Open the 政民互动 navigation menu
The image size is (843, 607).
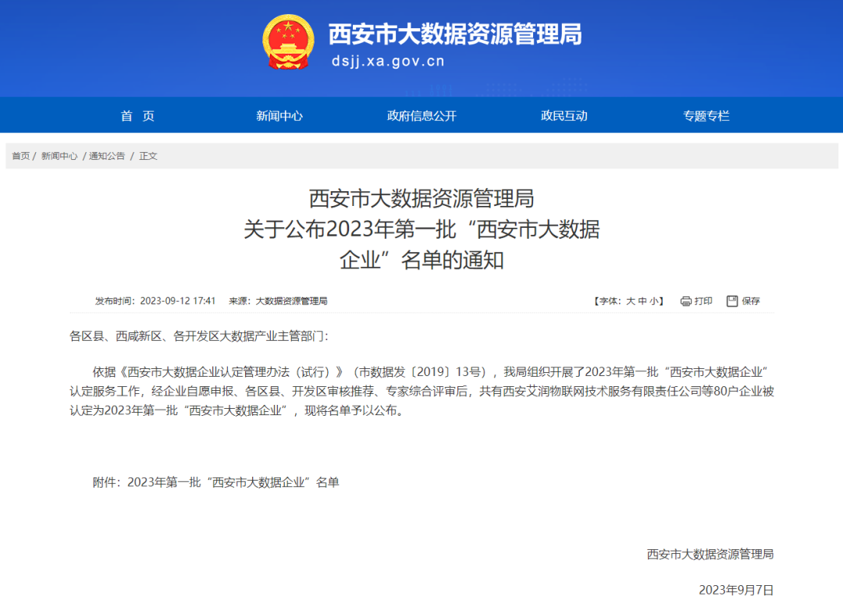pos(564,115)
